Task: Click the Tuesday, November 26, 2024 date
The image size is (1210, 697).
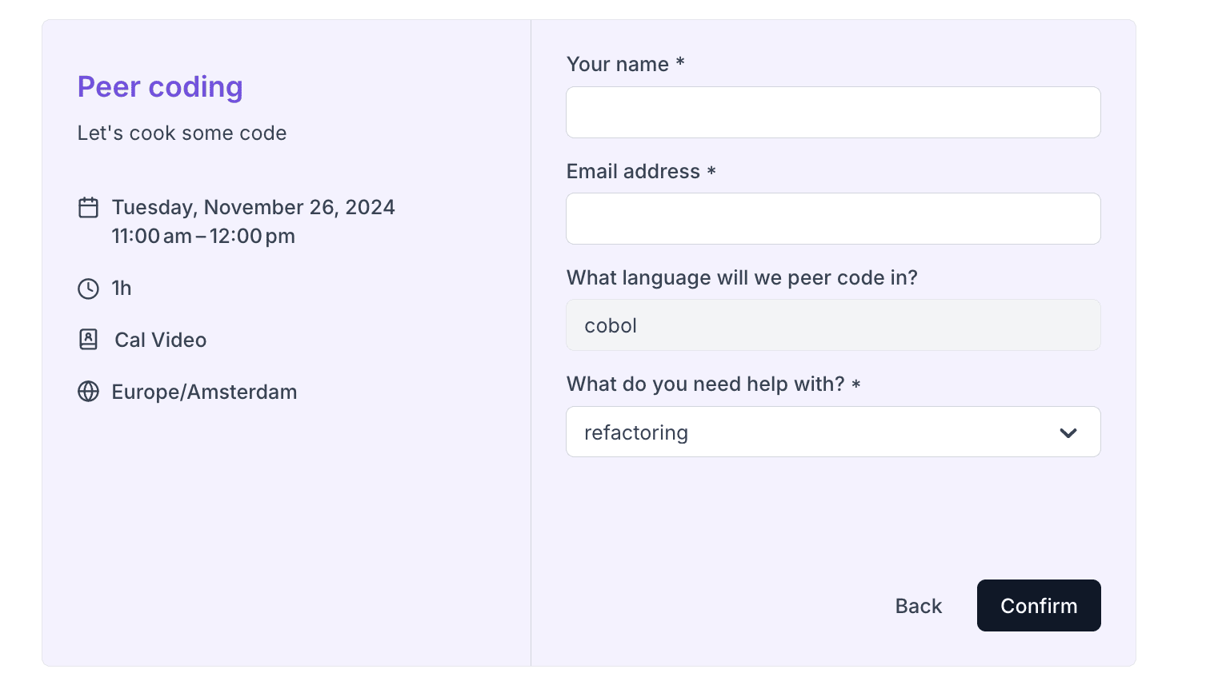Action: tap(253, 207)
